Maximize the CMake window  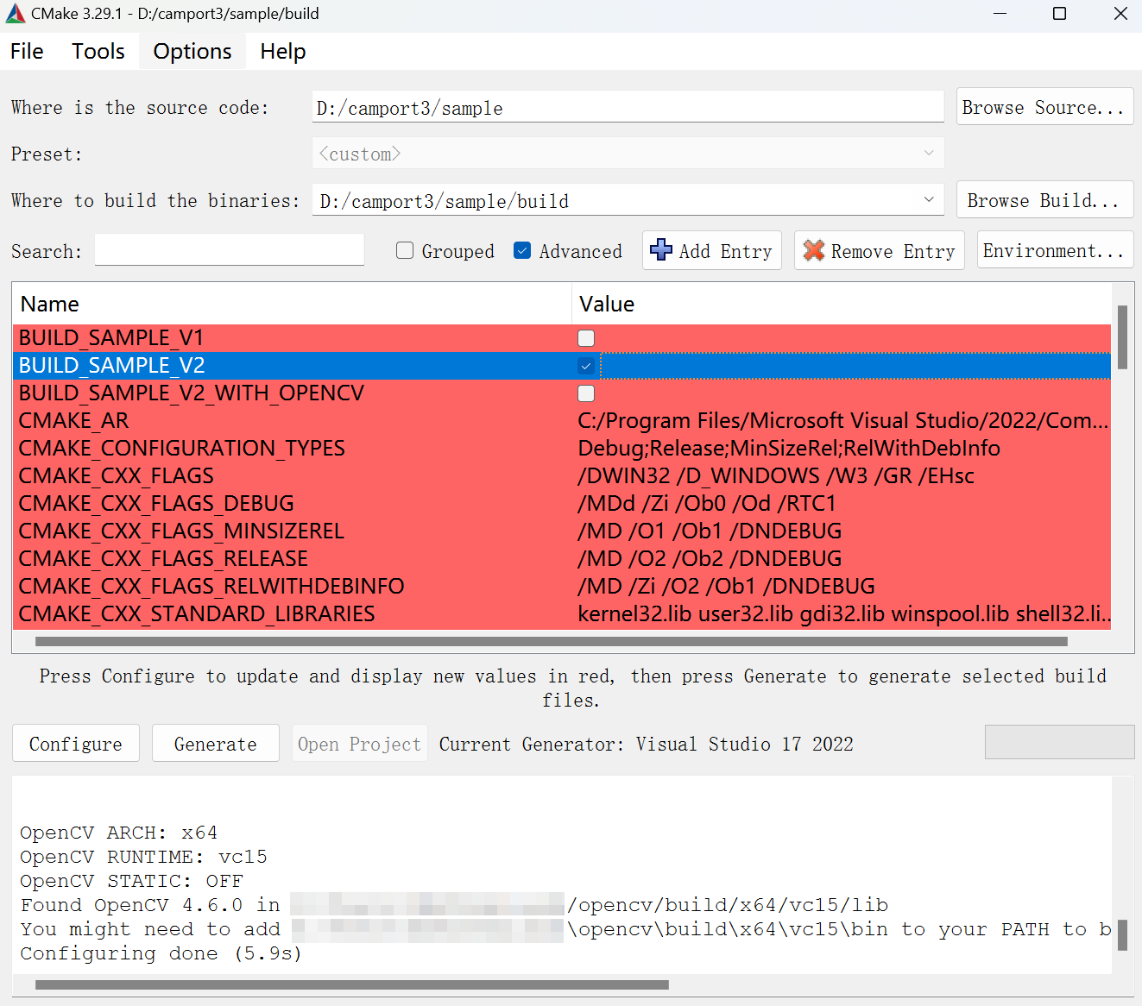[x=1060, y=14]
